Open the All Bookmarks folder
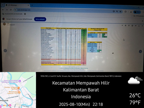Image resolution: width=144 pixels, height=108 pixels. (139, 16)
